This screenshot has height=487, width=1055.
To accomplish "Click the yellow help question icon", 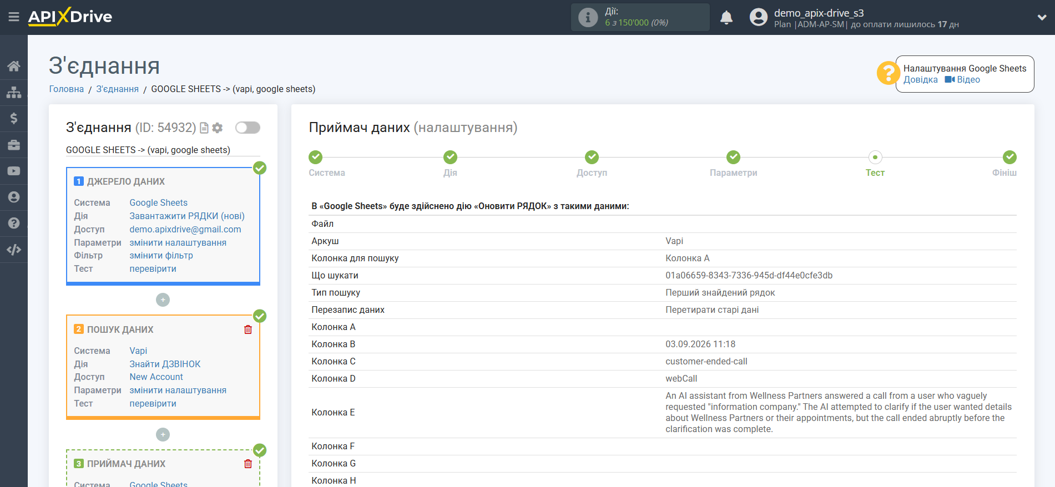I will (888, 73).
